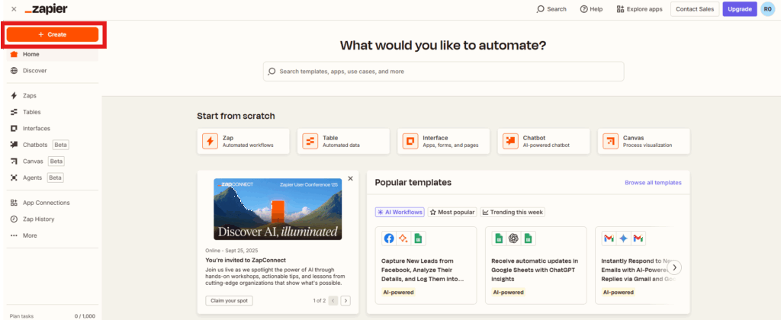Dismiss the ZapConnect promo card

pyautogui.click(x=350, y=178)
